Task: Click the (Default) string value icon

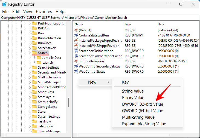Action: tap(76, 30)
